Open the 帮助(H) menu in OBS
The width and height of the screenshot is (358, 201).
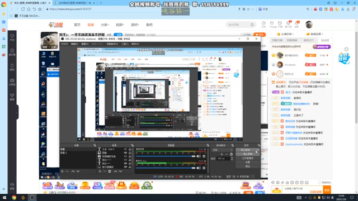tap(135, 44)
